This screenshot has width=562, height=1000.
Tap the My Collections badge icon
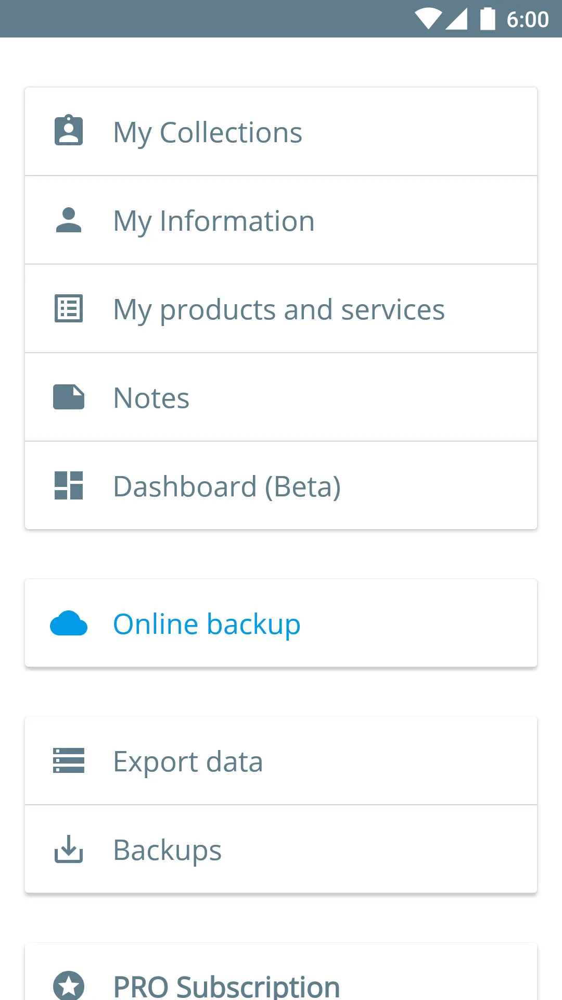pos(69,131)
